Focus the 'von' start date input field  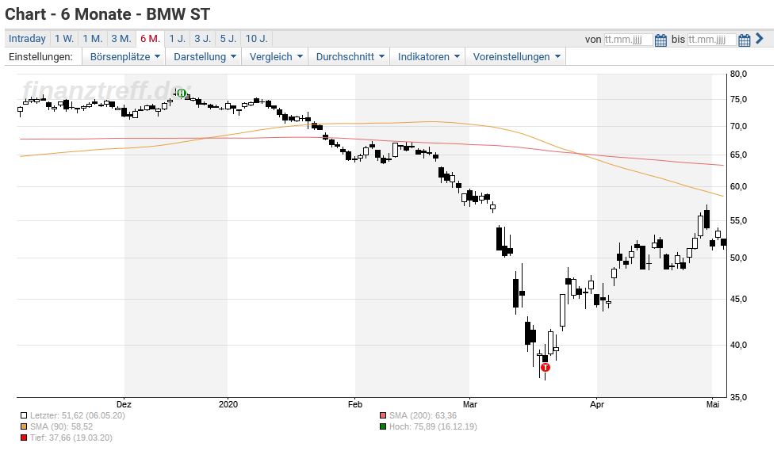tap(628, 40)
